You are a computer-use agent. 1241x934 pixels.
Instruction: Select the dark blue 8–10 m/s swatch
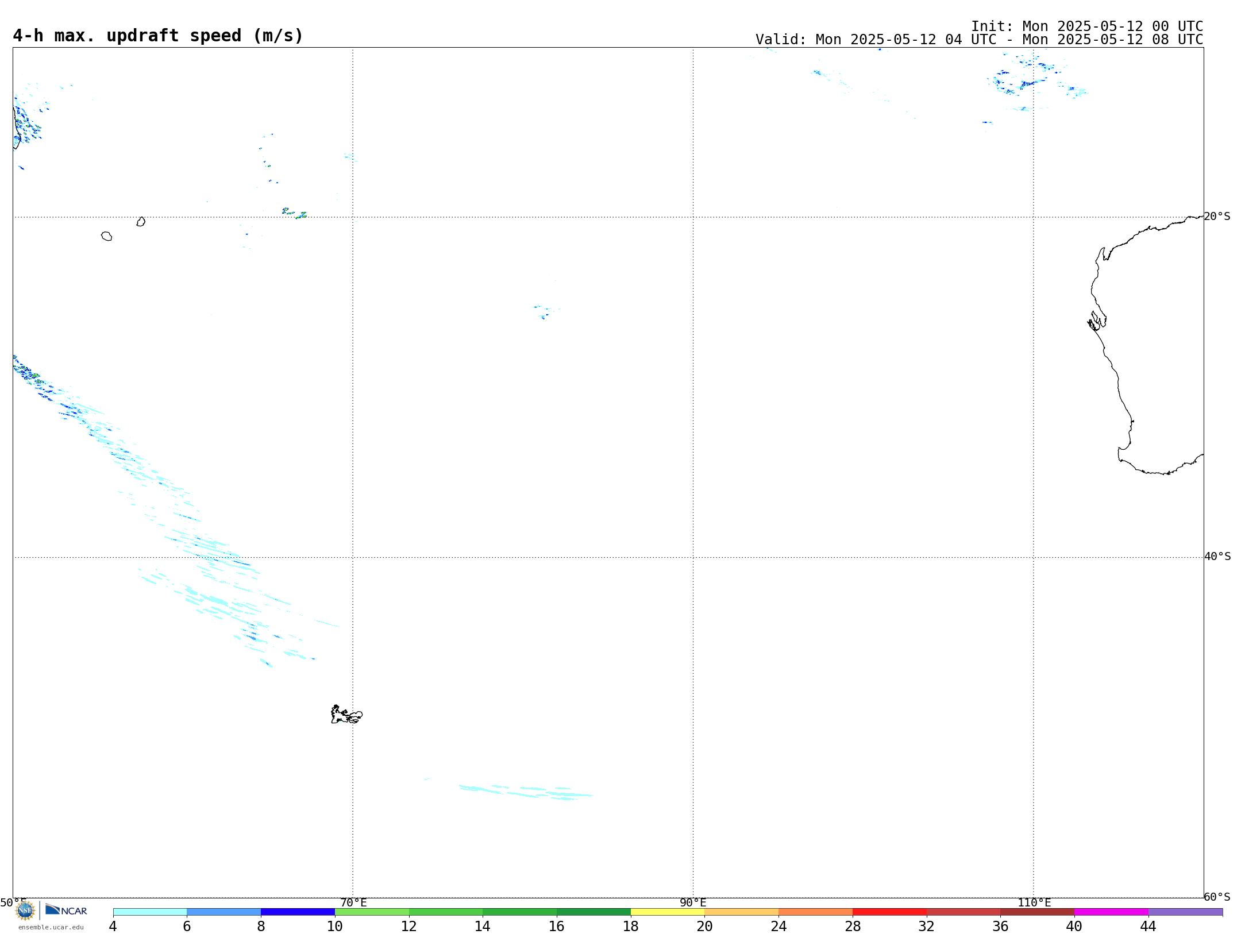pos(298,912)
